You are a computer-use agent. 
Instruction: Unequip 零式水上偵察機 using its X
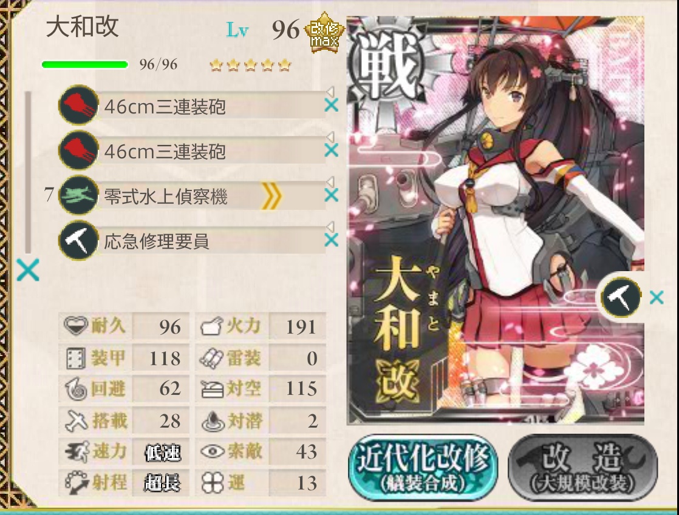coord(331,195)
